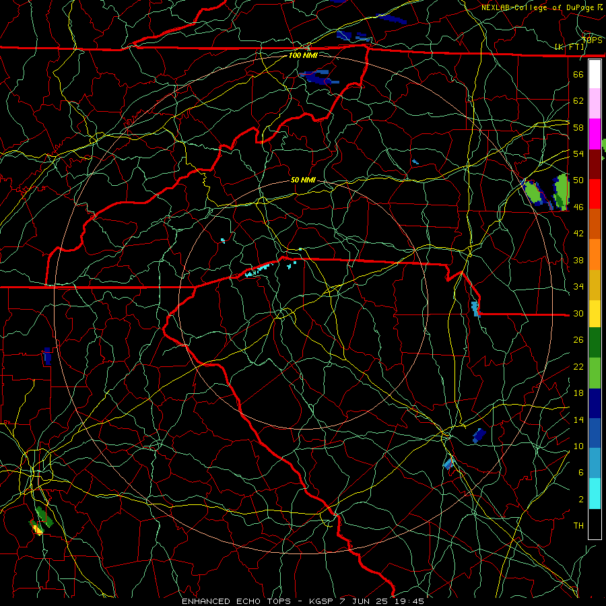Click the 30 value on the legend
This screenshot has width=606, height=606.
[578, 313]
